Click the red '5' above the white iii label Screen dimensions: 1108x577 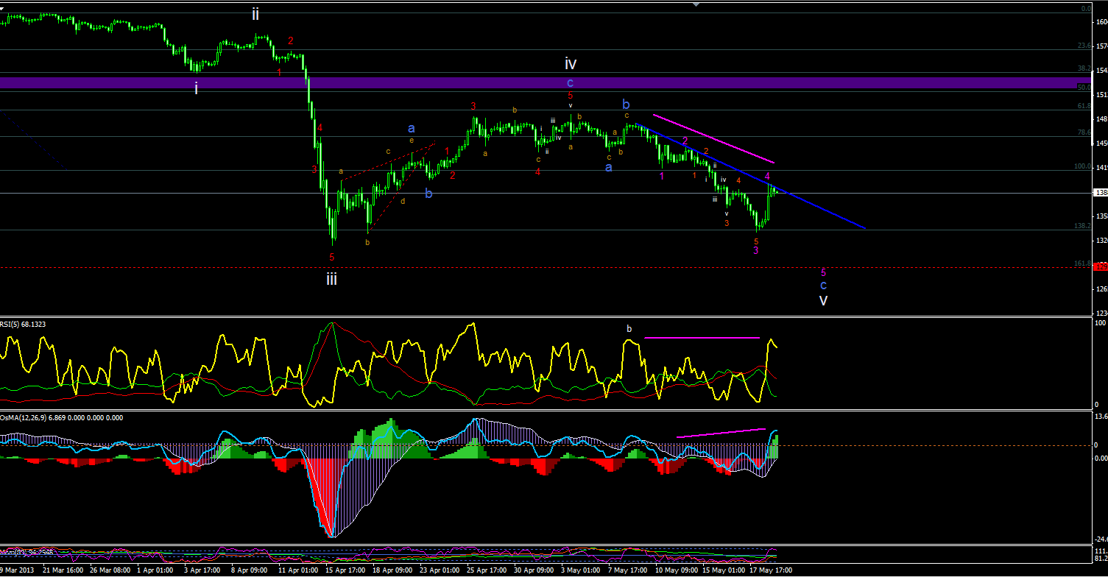pos(332,257)
